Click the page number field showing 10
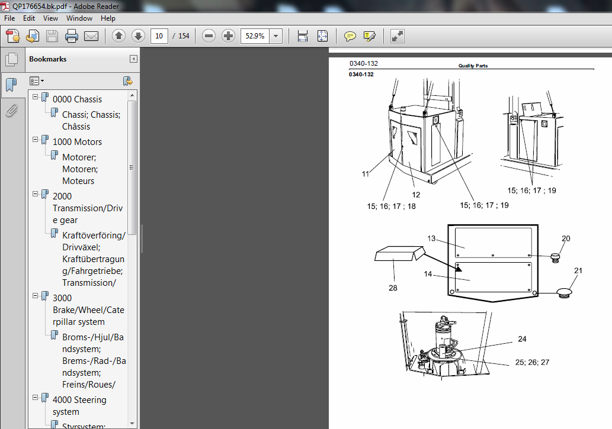Screen dimensions: 612x429 tap(159, 36)
